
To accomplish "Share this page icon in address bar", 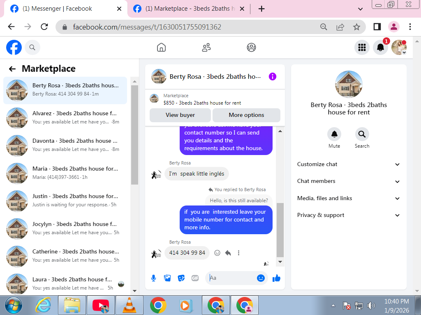I will coord(340,27).
